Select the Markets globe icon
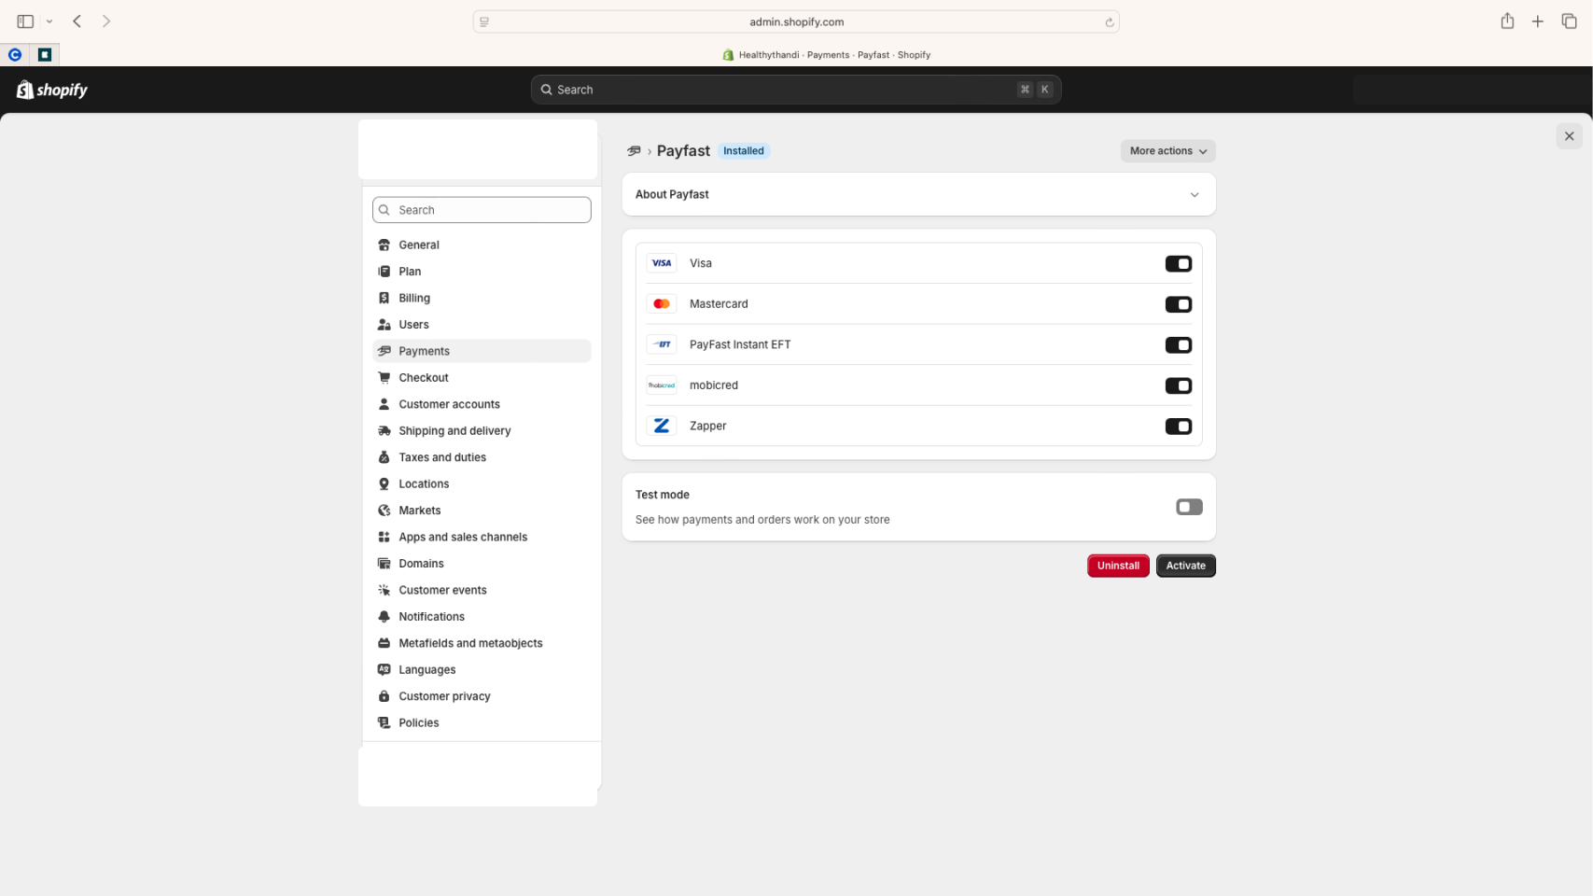The height and width of the screenshot is (896, 1593). click(384, 510)
